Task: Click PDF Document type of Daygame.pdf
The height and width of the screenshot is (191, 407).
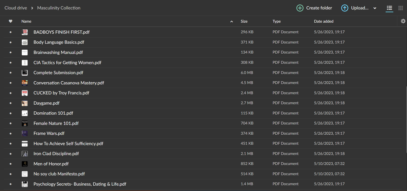Action: pos(285,103)
